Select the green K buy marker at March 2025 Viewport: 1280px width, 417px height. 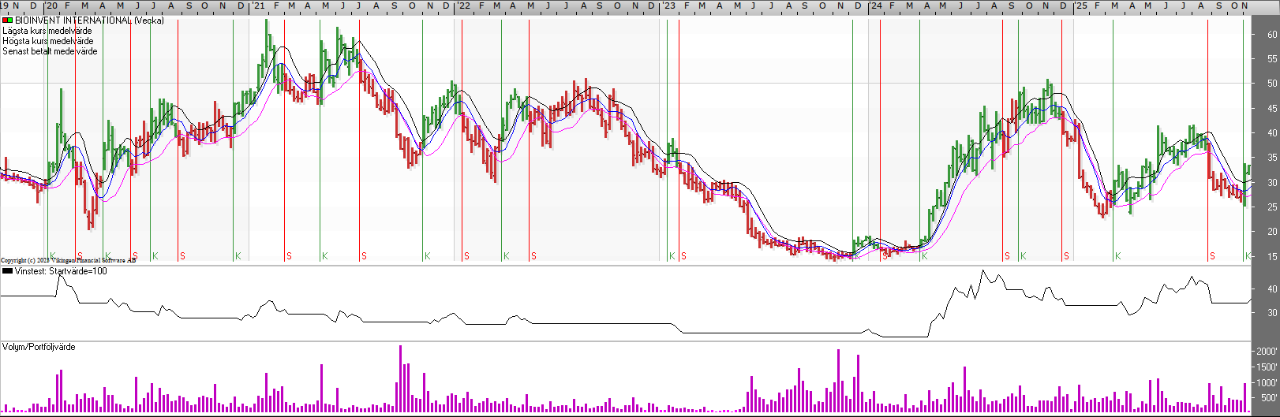tap(1117, 256)
